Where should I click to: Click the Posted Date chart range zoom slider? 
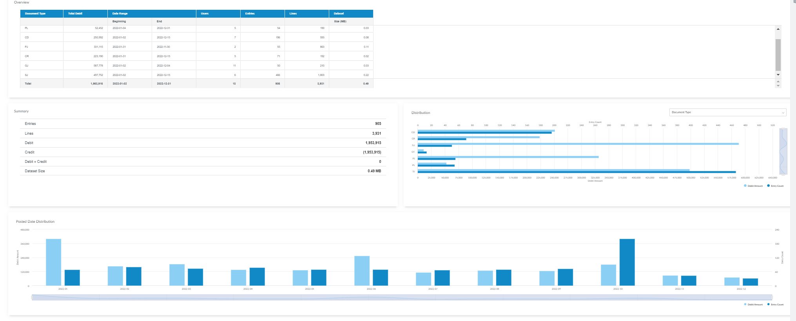[402, 298]
